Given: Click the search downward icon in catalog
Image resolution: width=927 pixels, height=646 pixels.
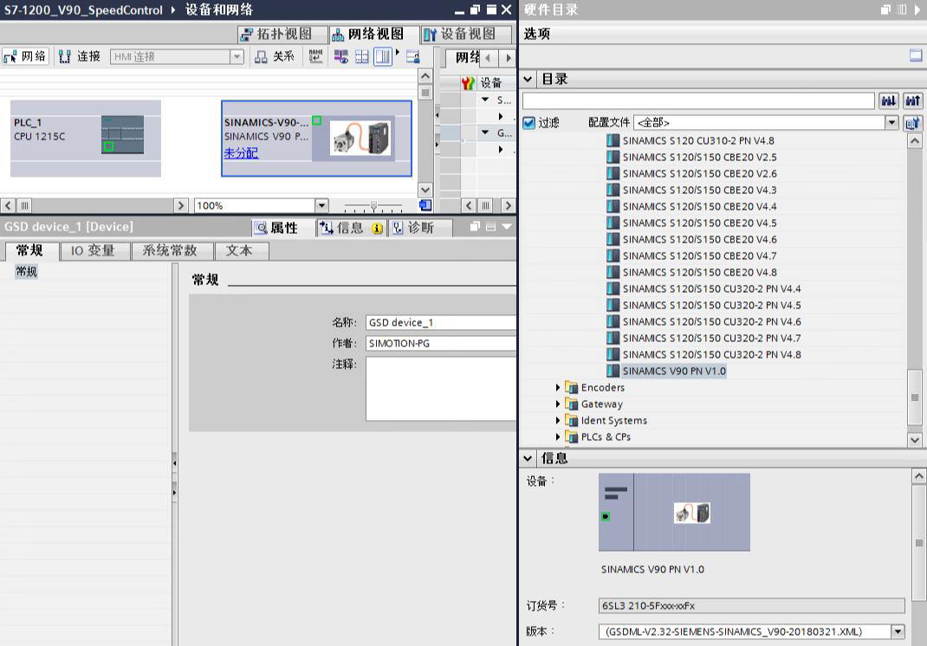Looking at the screenshot, I should point(889,101).
